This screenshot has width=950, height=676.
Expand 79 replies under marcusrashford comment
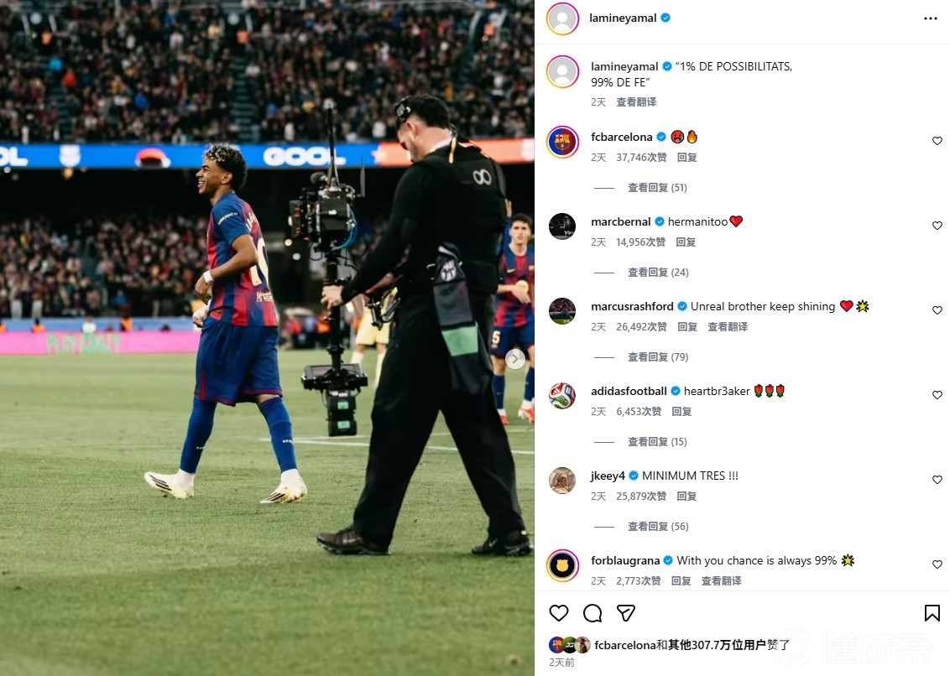658,357
